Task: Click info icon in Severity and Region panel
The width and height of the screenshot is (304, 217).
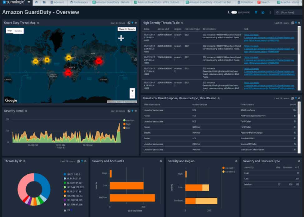Action: (x=236, y=161)
